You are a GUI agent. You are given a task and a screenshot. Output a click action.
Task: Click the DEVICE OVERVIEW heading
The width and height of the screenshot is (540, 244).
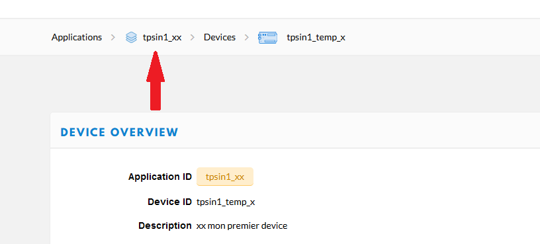pos(120,132)
